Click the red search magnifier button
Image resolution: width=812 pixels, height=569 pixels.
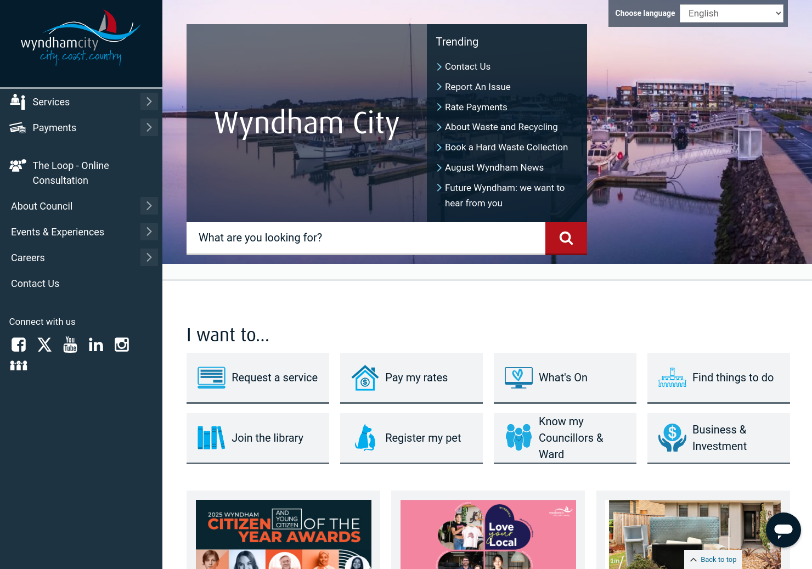(566, 238)
